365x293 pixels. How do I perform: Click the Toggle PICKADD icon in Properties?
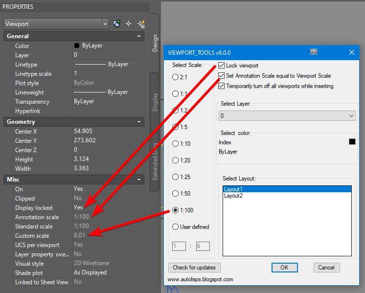click(x=116, y=24)
